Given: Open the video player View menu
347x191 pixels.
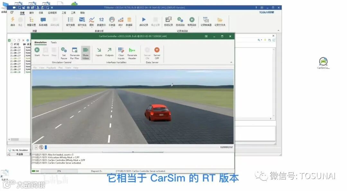Looking at the screenshot, I should [41, 68].
